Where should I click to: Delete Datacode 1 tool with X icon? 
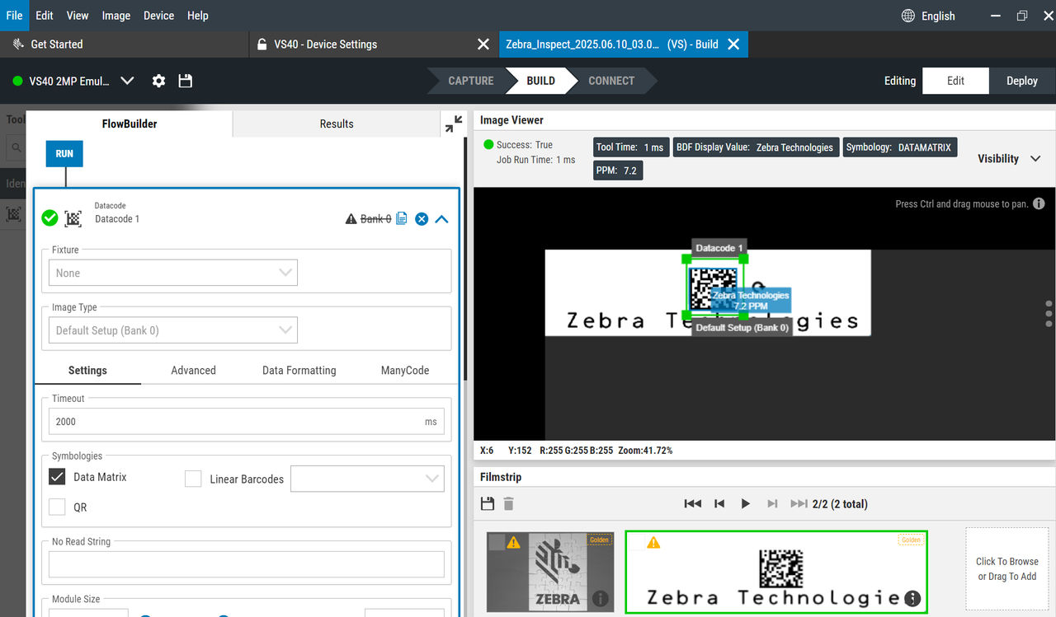(x=422, y=219)
